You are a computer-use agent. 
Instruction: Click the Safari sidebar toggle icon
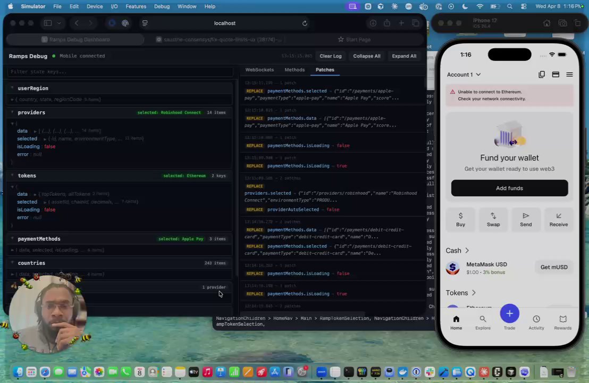48,23
